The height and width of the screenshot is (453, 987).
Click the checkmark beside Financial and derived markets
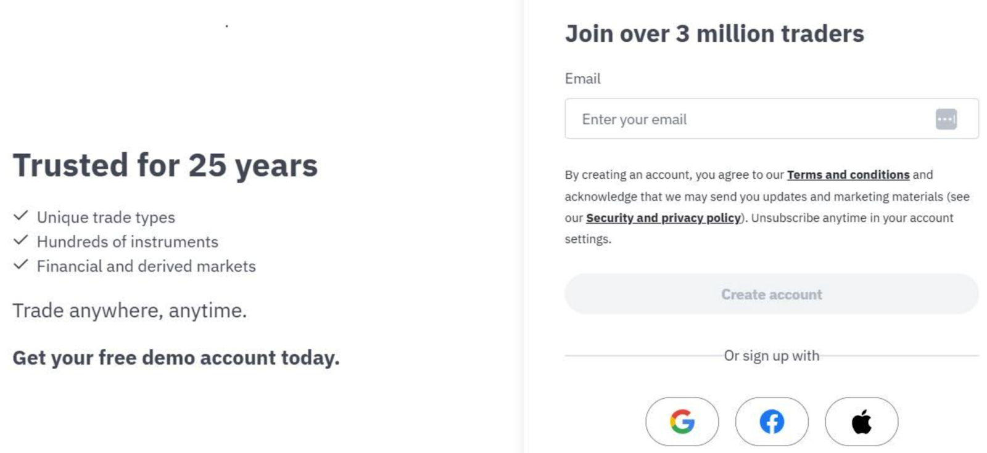20,265
